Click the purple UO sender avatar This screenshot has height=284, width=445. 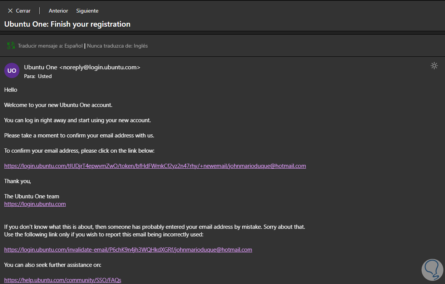[x=12, y=70]
